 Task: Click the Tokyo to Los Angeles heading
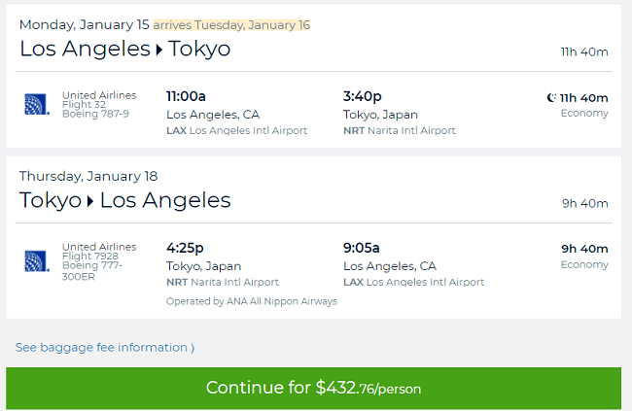(x=125, y=200)
